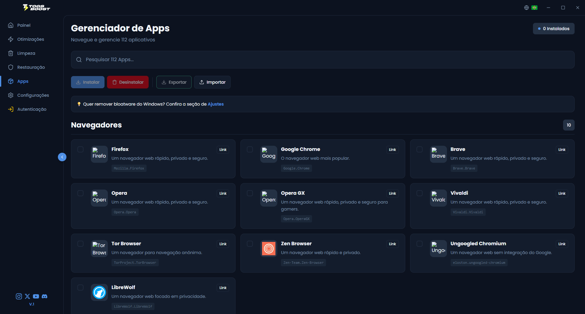Viewport: 585px width, 314px height.
Task: Click the Instagram icon
Action: 19,296
